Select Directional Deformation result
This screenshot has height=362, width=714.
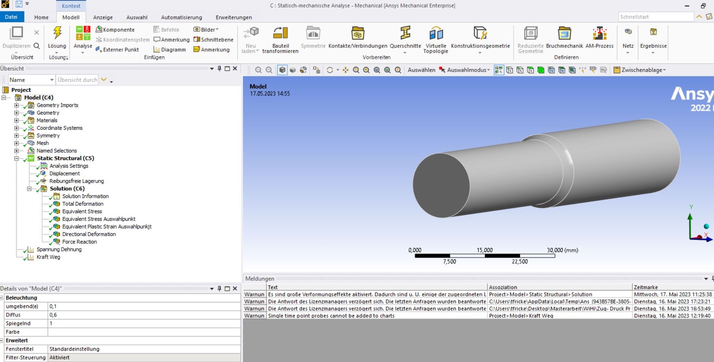[89, 234]
